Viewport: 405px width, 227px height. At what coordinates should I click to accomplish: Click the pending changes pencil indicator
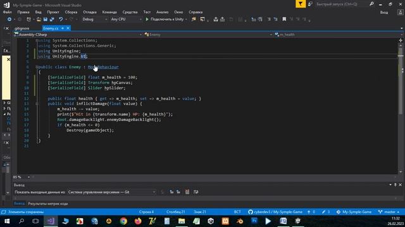pos(326,212)
